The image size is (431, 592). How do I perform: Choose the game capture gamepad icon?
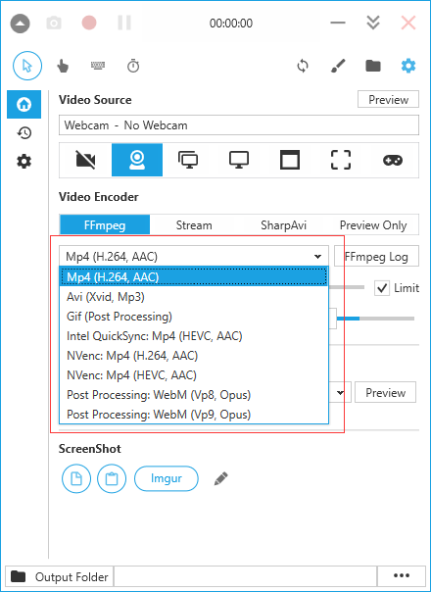click(x=392, y=160)
